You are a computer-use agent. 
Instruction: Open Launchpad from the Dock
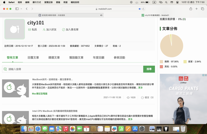pyautogui.click(x=31, y=129)
